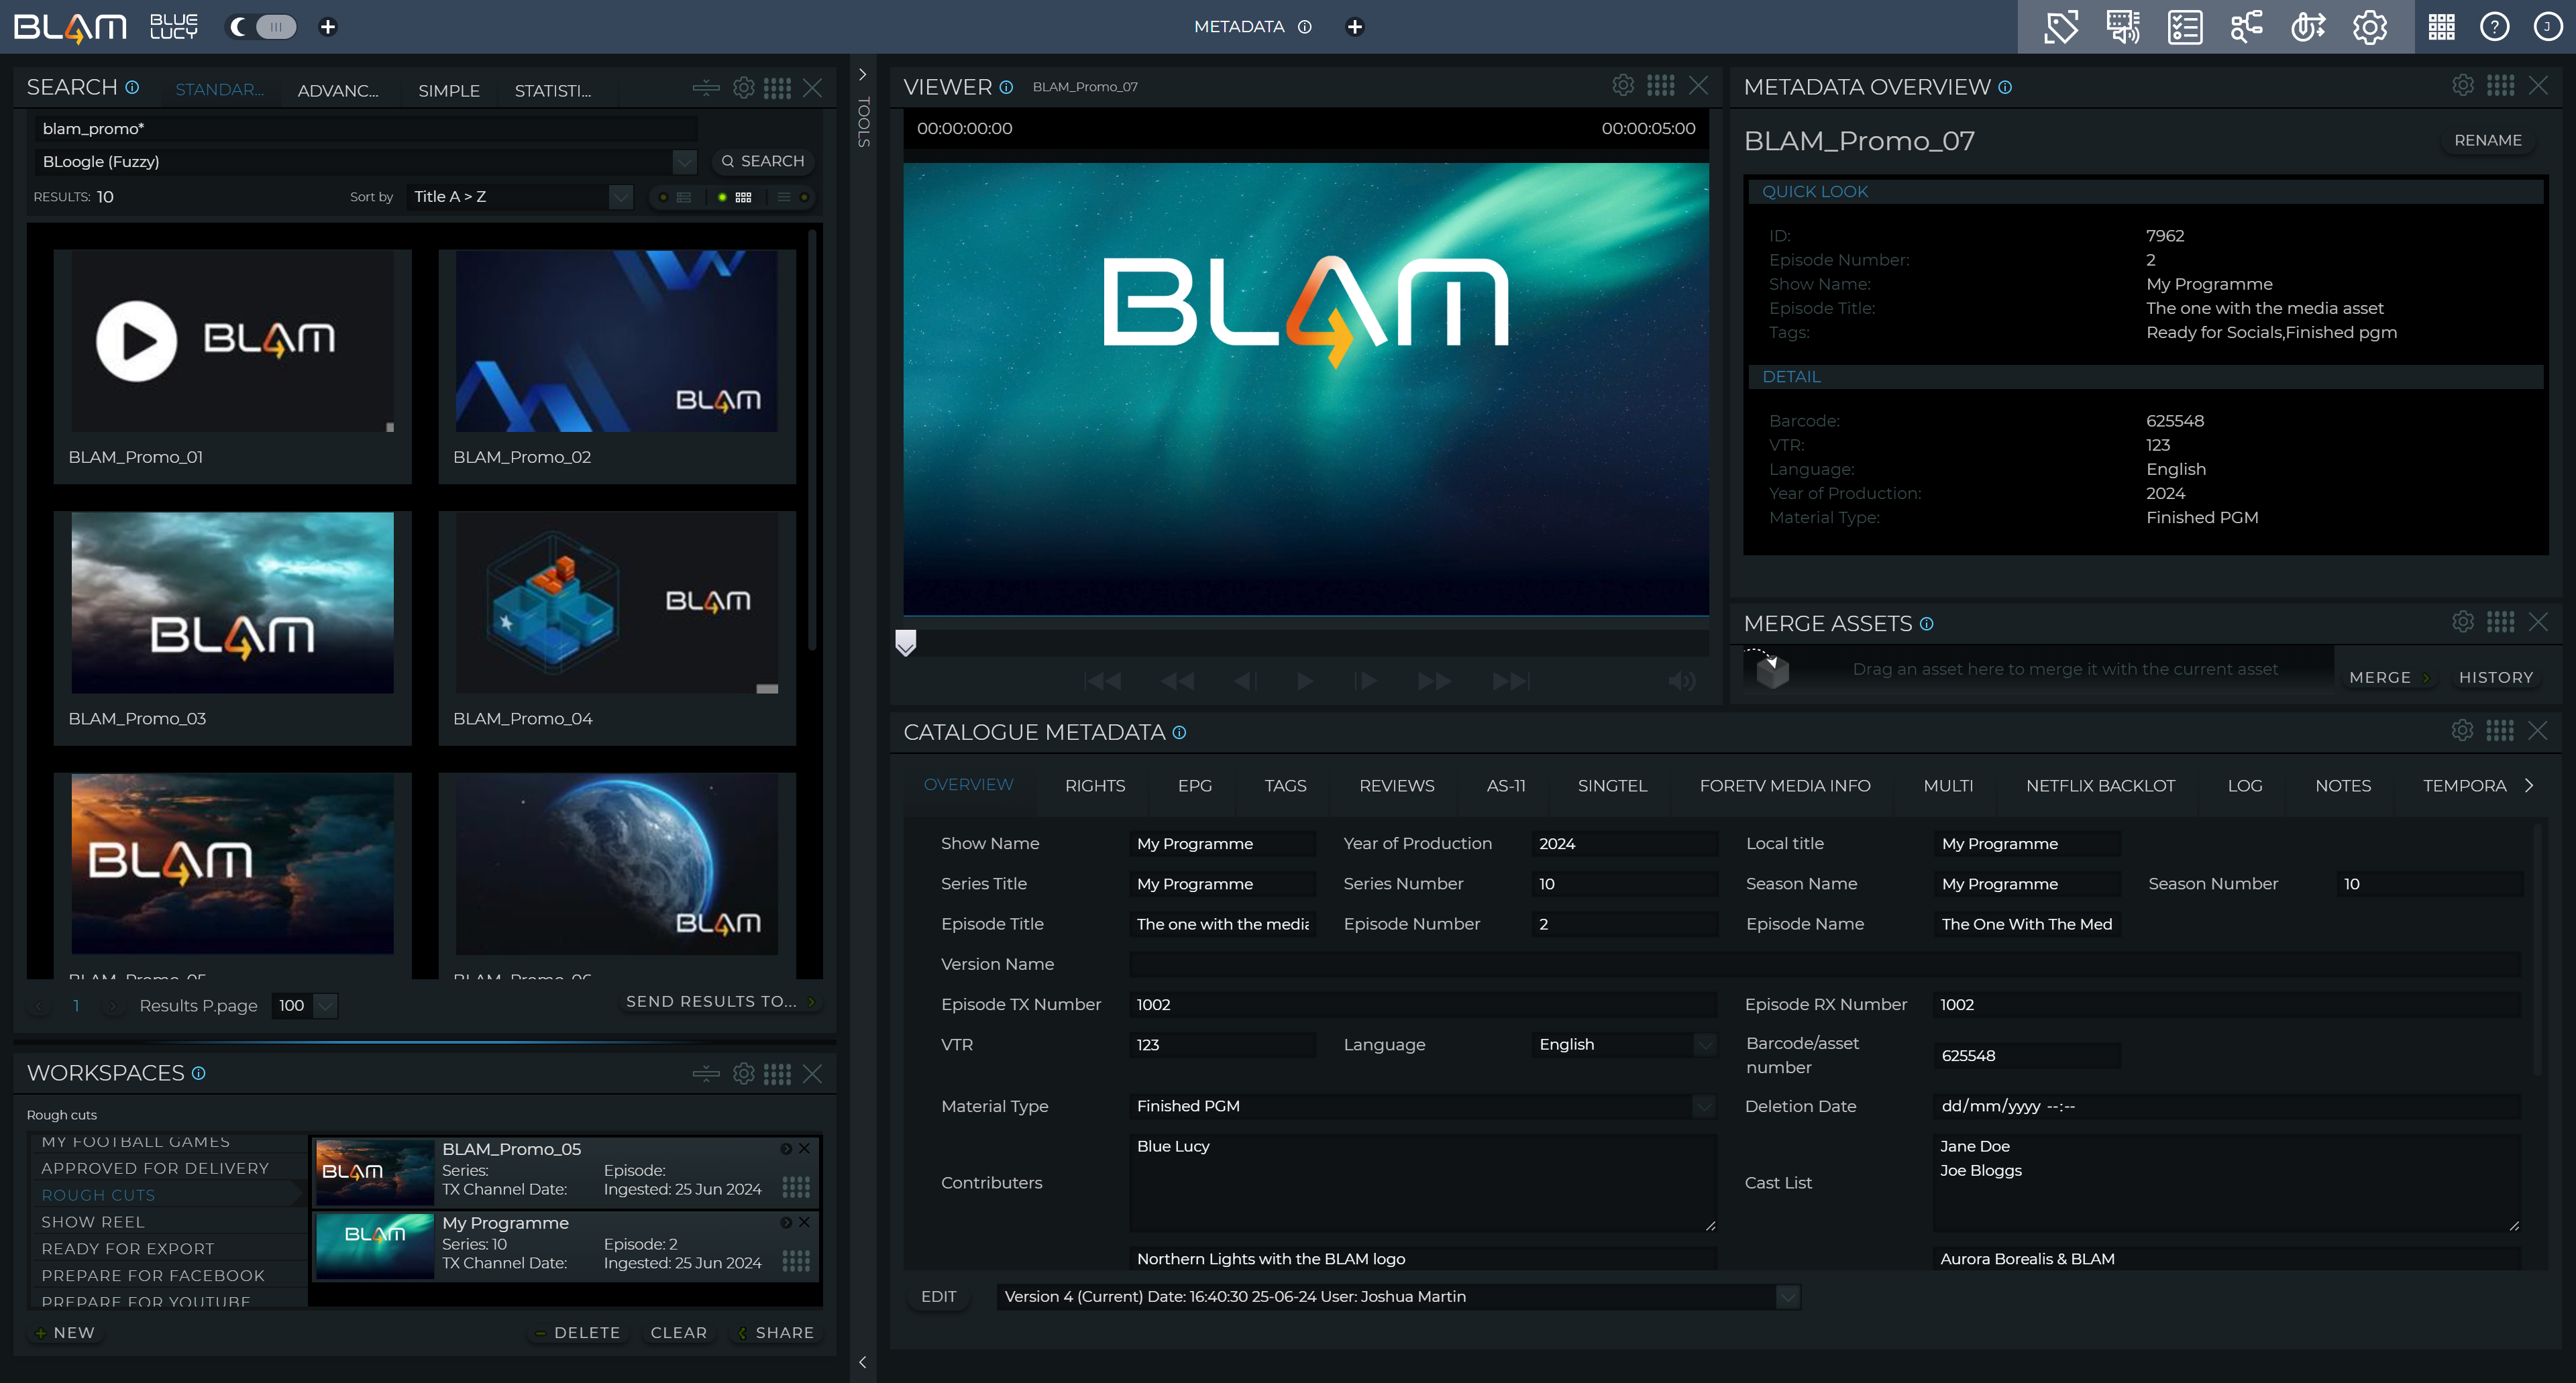The width and height of the screenshot is (2576, 1383).
Task: Open the Sort by Title A > Z dropdown
Action: 621,197
